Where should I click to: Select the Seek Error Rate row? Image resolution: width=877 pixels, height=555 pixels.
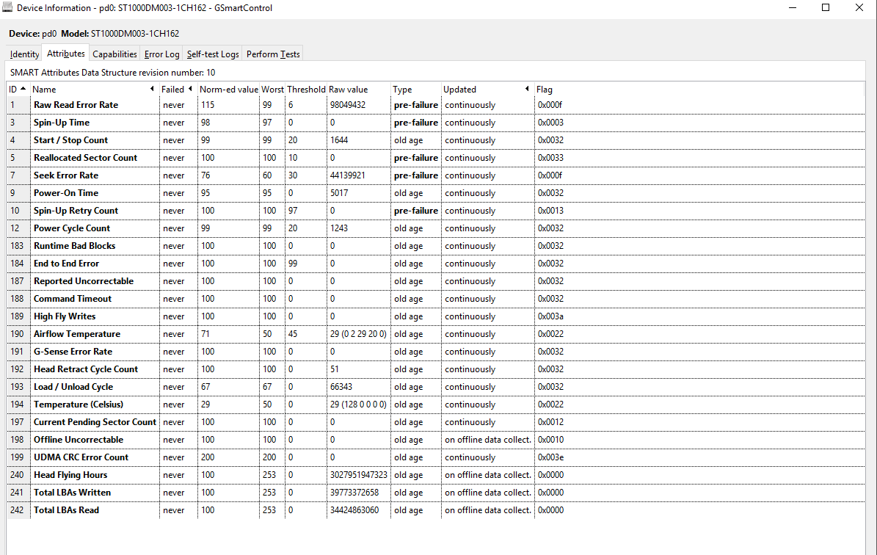coord(436,175)
